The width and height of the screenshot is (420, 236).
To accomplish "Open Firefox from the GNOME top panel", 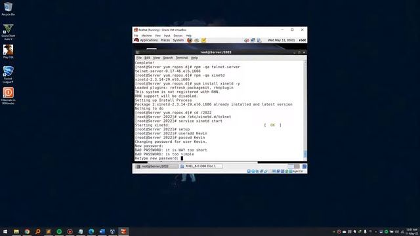I will (190, 41).
